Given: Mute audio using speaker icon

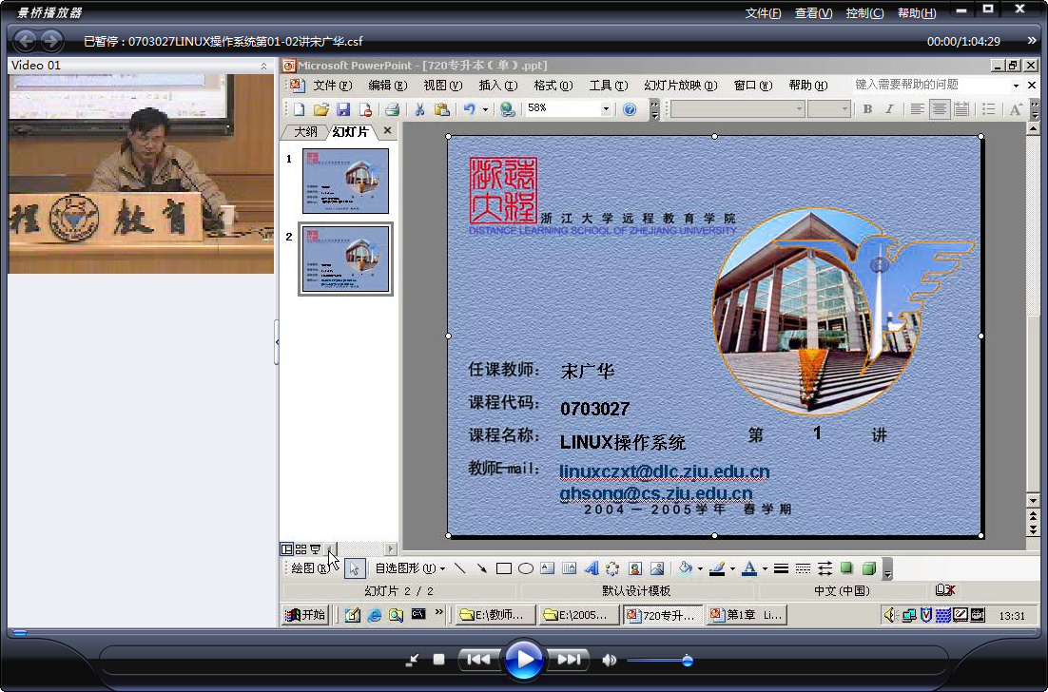Looking at the screenshot, I should point(609,660).
